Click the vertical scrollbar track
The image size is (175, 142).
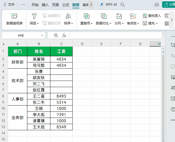[x=163, y=98]
